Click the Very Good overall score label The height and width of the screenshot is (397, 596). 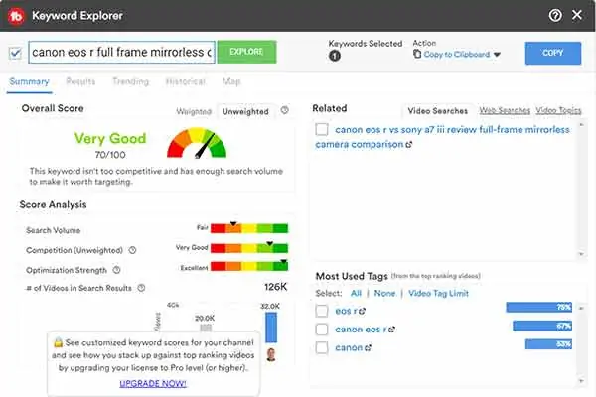(110, 138)
